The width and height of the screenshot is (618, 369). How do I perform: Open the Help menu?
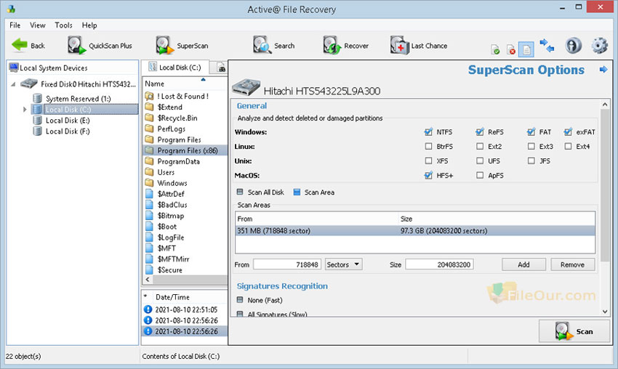pos(89,25)
